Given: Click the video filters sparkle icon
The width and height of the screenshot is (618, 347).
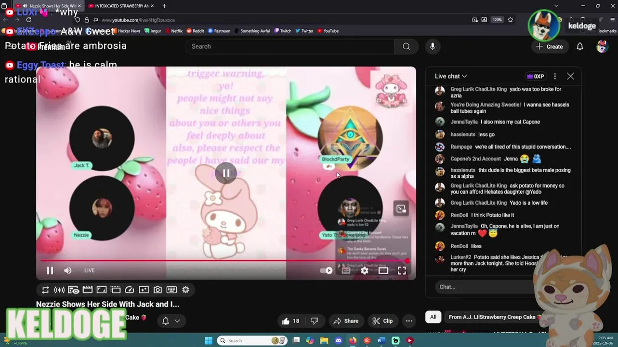Looking at the screenshot, I should [x=144, y=290].
